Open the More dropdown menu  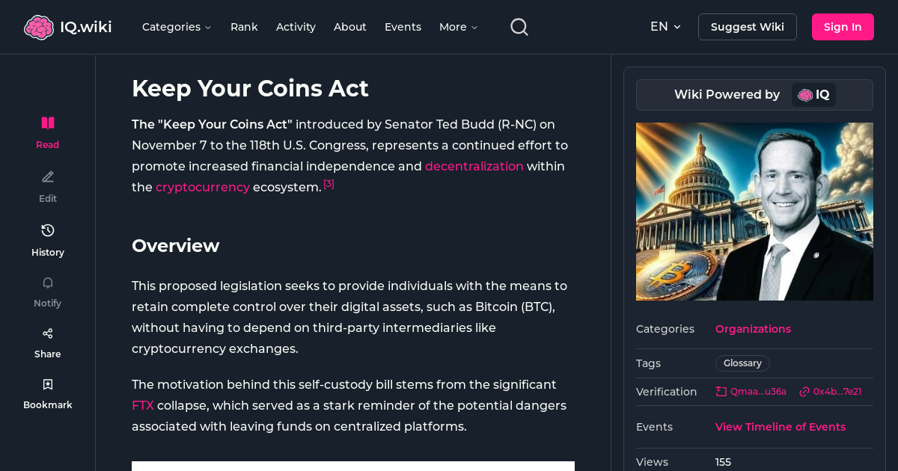[x=457, y=27]
